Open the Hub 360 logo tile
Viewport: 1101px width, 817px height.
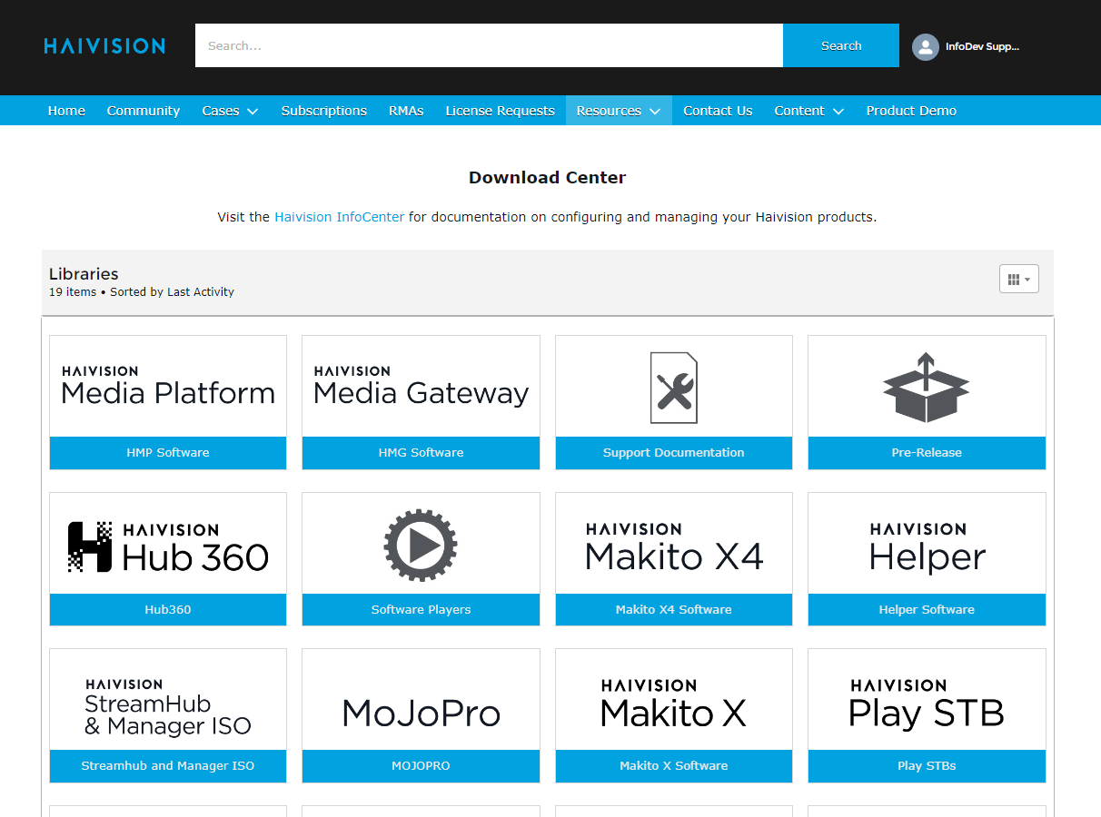(168, 545)
